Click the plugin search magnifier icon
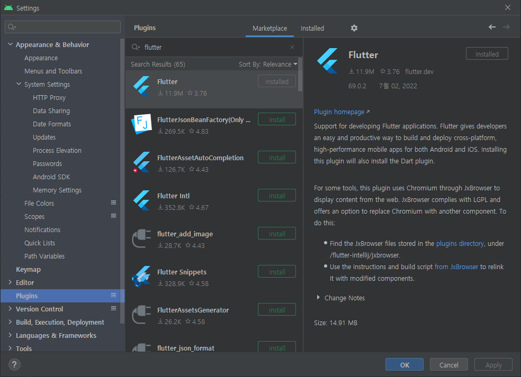Image resolution: width=521 pixels, height=377 pixels. 135,47
